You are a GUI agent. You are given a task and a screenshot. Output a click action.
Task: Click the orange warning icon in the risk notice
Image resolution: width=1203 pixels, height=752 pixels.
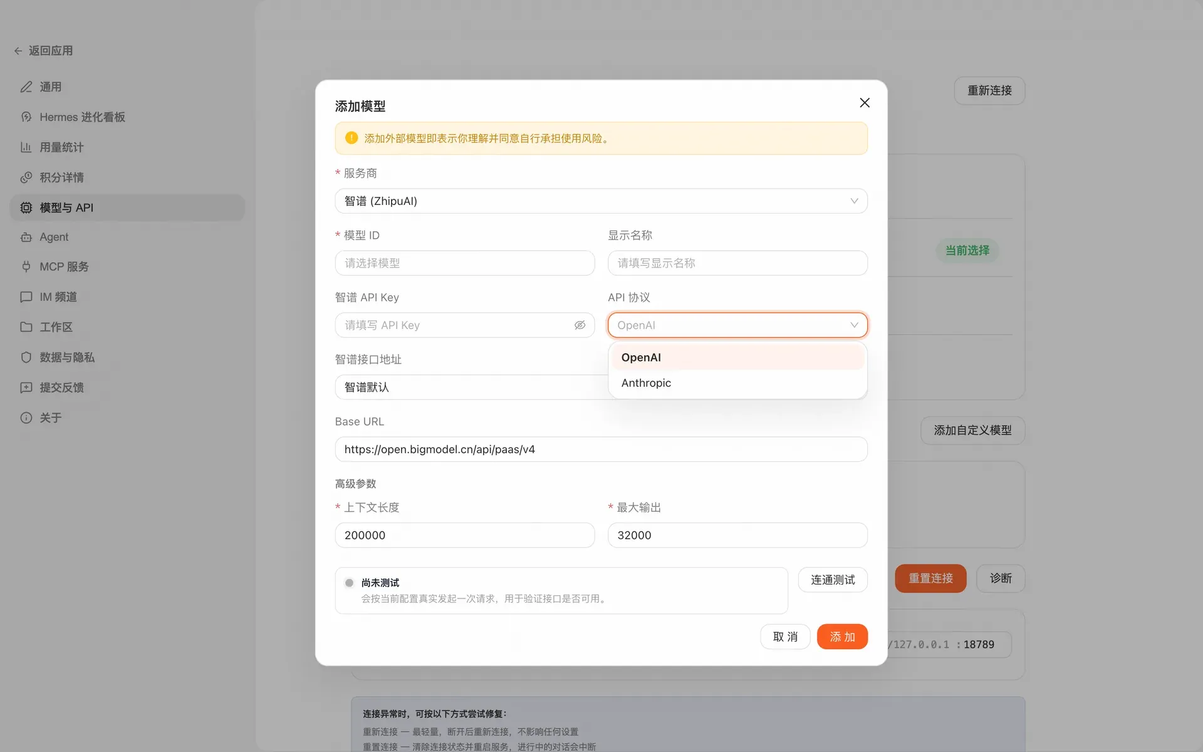pos(352,138)
